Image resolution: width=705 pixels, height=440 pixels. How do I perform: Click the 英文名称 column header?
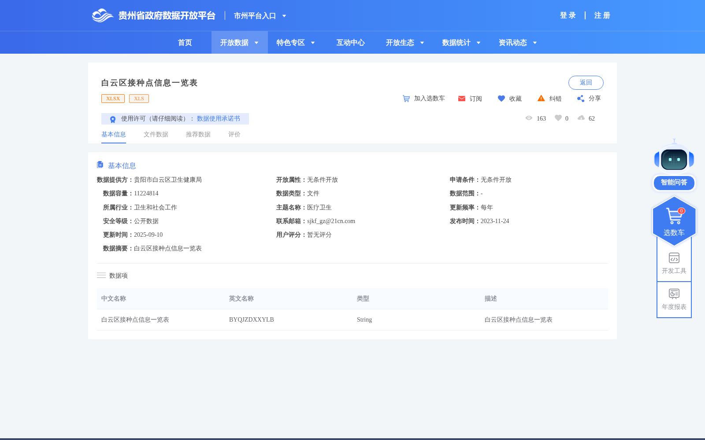(241, 299)
